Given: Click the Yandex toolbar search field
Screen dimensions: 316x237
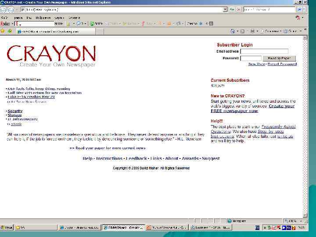Looking at the screenshot, I should coord(34,24).
